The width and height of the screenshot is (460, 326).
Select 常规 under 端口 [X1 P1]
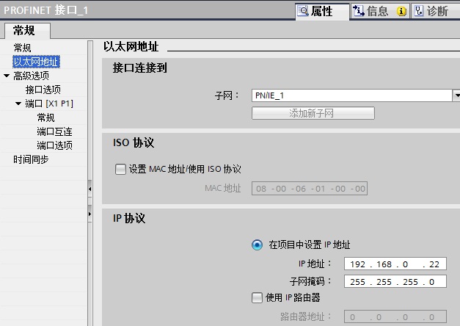point(45,117)
